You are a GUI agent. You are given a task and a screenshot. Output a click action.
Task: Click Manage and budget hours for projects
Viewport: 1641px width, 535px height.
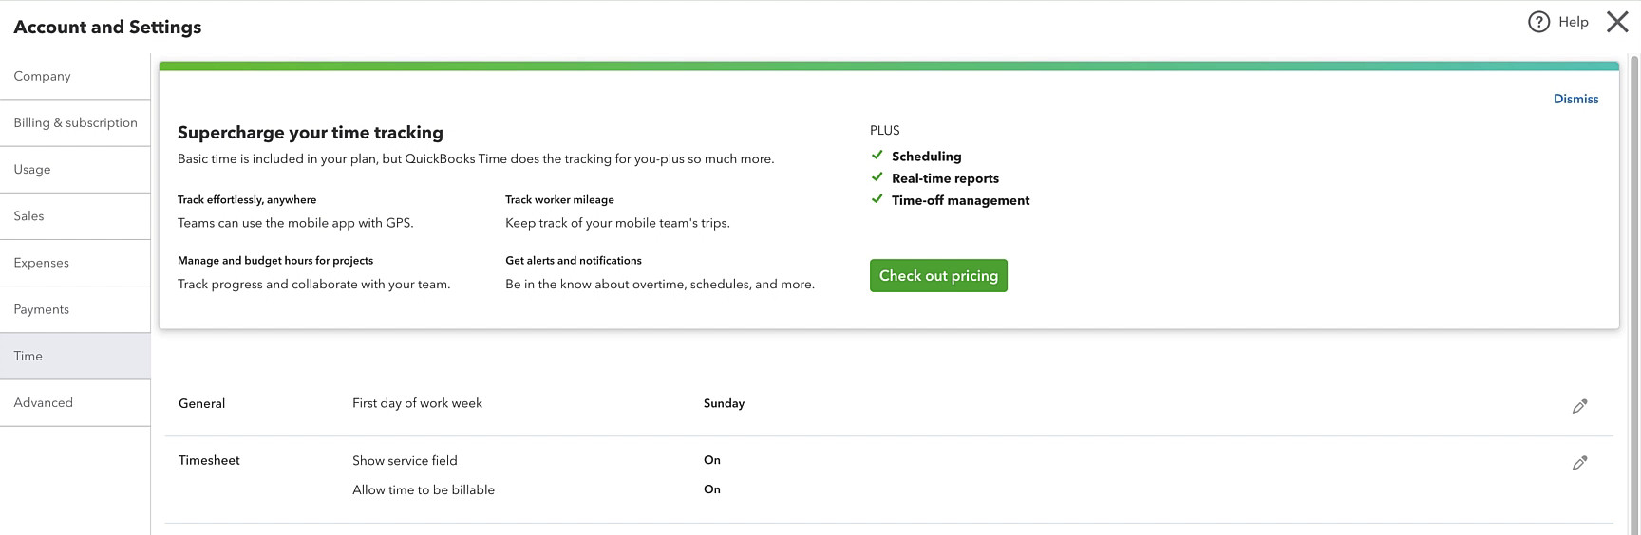[275, 260]
